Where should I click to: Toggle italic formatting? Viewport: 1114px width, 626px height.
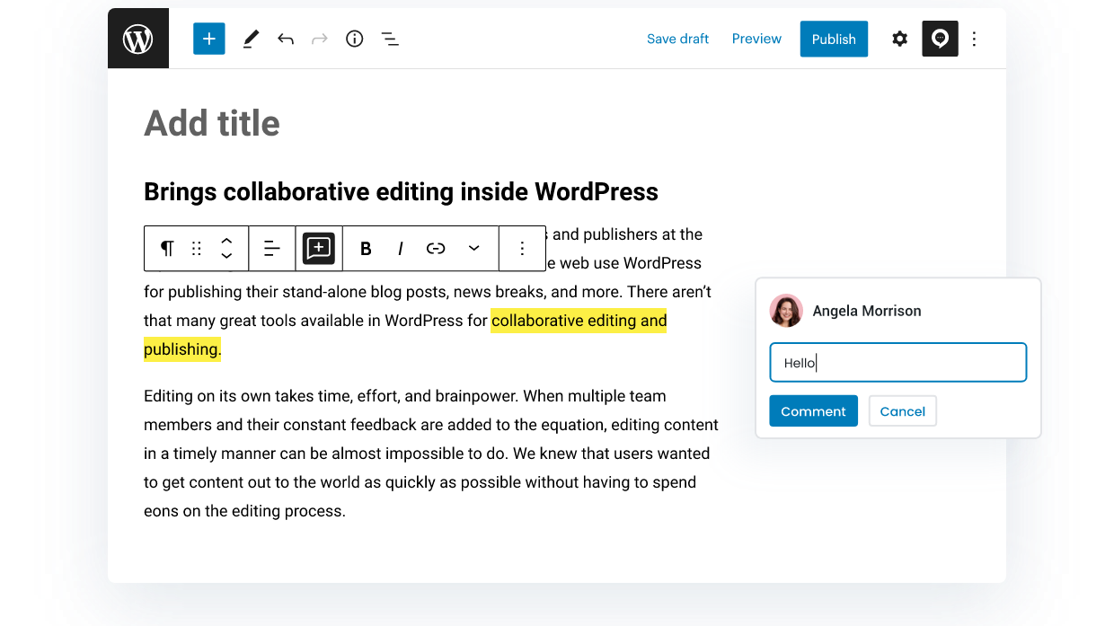tap(401, 249)
